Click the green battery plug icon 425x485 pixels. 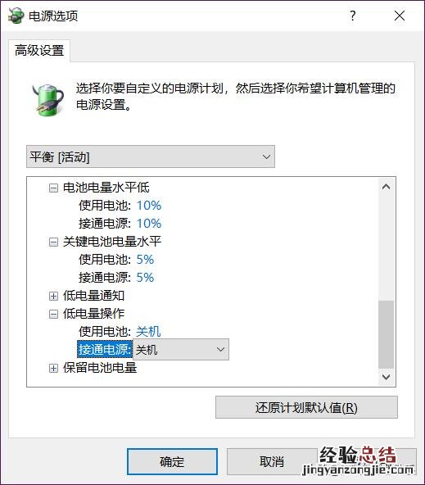point(48,100)
